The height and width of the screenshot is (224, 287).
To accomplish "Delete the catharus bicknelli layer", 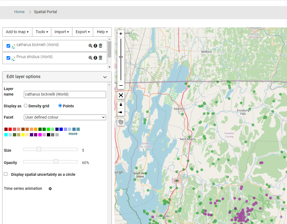I will 101,46.
